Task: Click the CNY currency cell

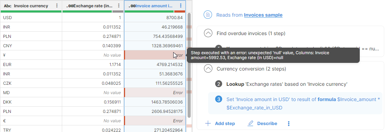Action: coord(31,46)
